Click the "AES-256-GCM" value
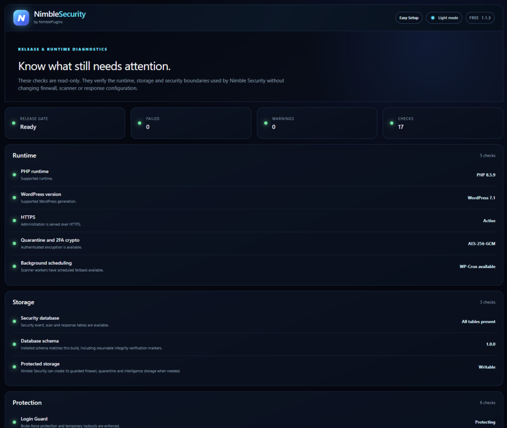This screenshot has width=507, height=428. [481, 244]
